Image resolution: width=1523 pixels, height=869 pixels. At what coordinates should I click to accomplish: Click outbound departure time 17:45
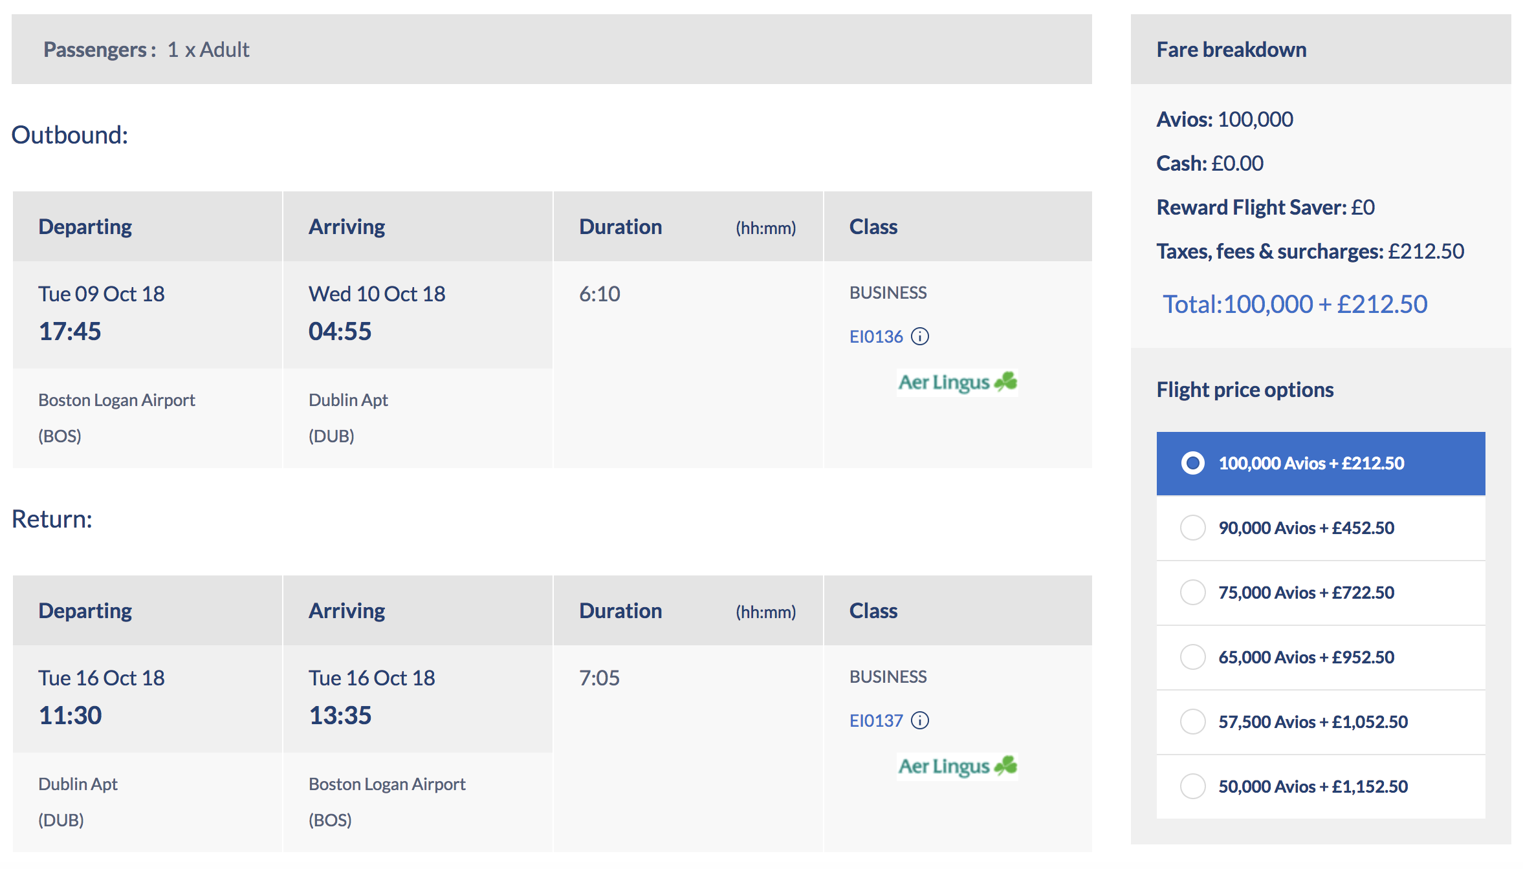70,331
